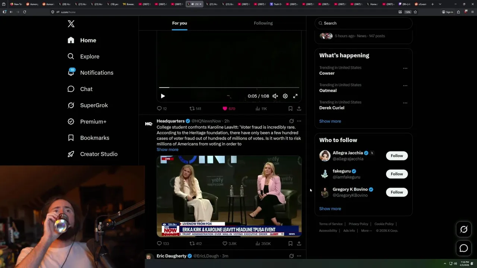Bookmark this page with star icon
The height and width of the screenshot is (268, 477).
click(x=415, y=12)
